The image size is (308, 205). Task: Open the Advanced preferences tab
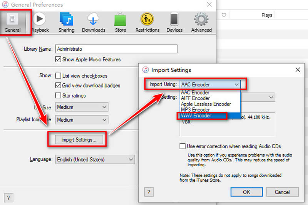pyautogui.click(x=201, y=23)
